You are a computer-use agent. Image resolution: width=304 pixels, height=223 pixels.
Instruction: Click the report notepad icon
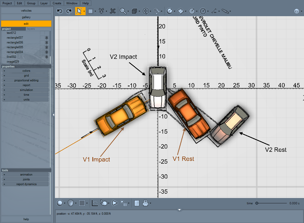pos(137,203)
